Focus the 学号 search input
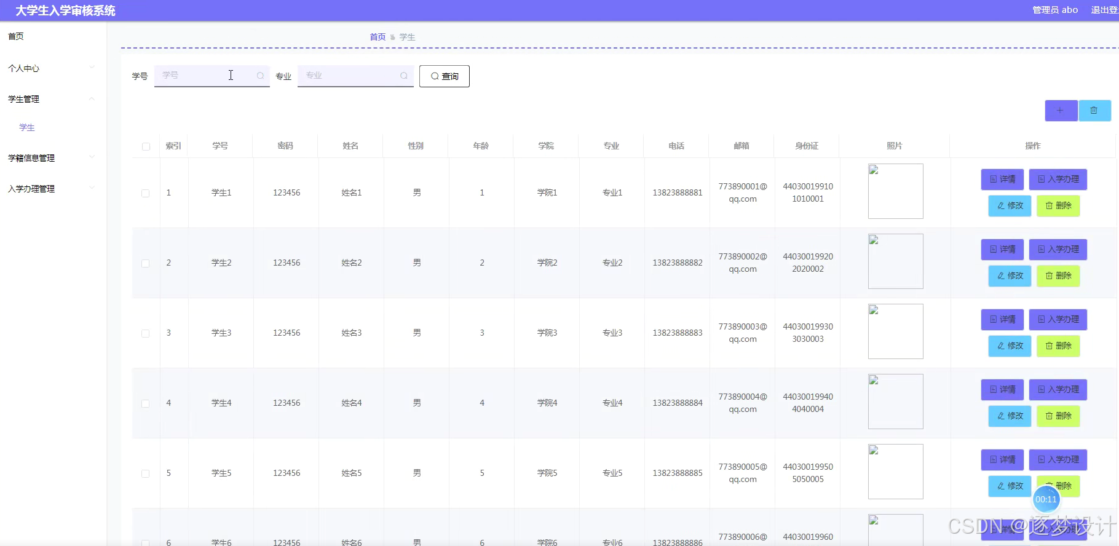The height and width of the screenshot is (546, 1119). coord(212,76)
